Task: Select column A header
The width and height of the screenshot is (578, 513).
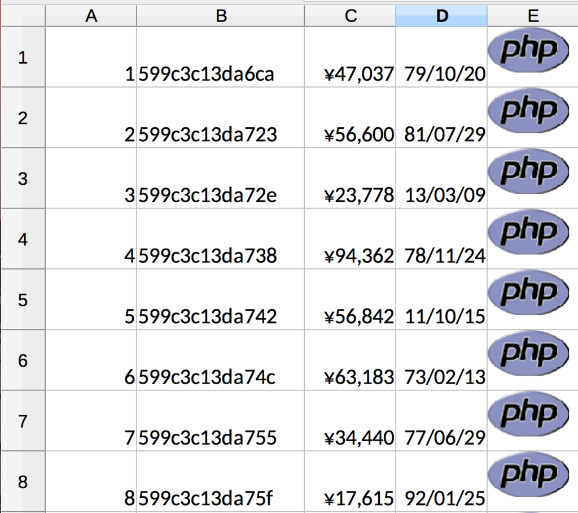Action: point(91,16)
